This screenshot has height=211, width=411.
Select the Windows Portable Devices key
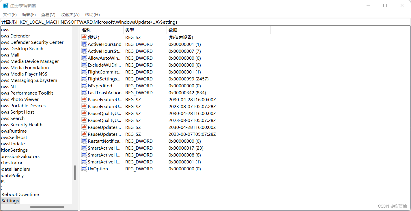(23, 105)
